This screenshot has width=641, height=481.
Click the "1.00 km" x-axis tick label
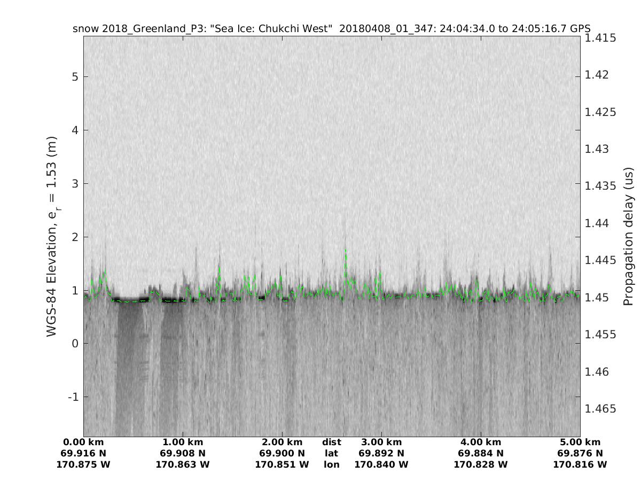pos(183,443)
